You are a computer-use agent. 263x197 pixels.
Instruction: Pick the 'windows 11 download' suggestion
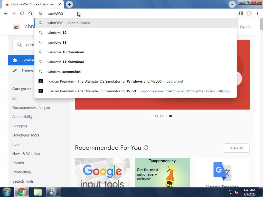point(136,62)
